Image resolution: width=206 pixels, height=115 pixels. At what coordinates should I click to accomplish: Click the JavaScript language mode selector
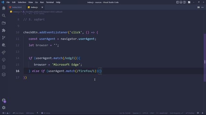click(x=162, y=113)
